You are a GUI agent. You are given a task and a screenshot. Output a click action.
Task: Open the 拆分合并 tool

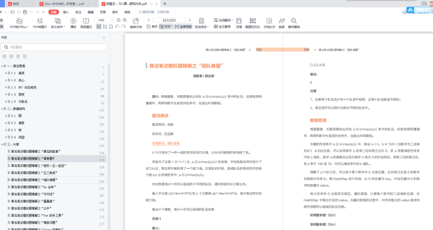point(58,23)
